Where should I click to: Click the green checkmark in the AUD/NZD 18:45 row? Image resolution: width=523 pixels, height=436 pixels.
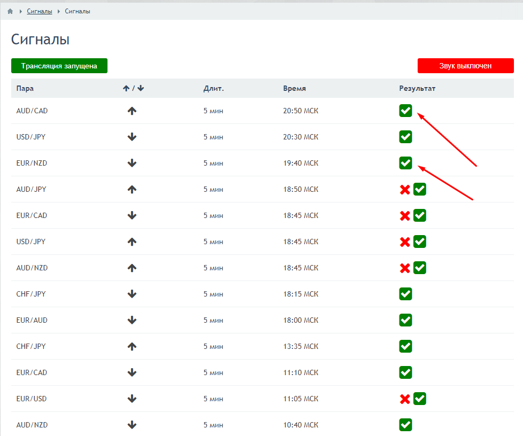420,268
